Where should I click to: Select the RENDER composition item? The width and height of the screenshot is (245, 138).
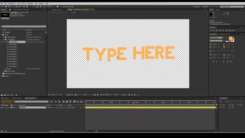7,32
